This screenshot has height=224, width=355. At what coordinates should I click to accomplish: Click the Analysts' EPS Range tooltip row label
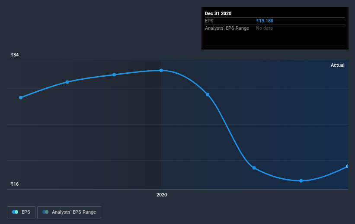[227, 28]
